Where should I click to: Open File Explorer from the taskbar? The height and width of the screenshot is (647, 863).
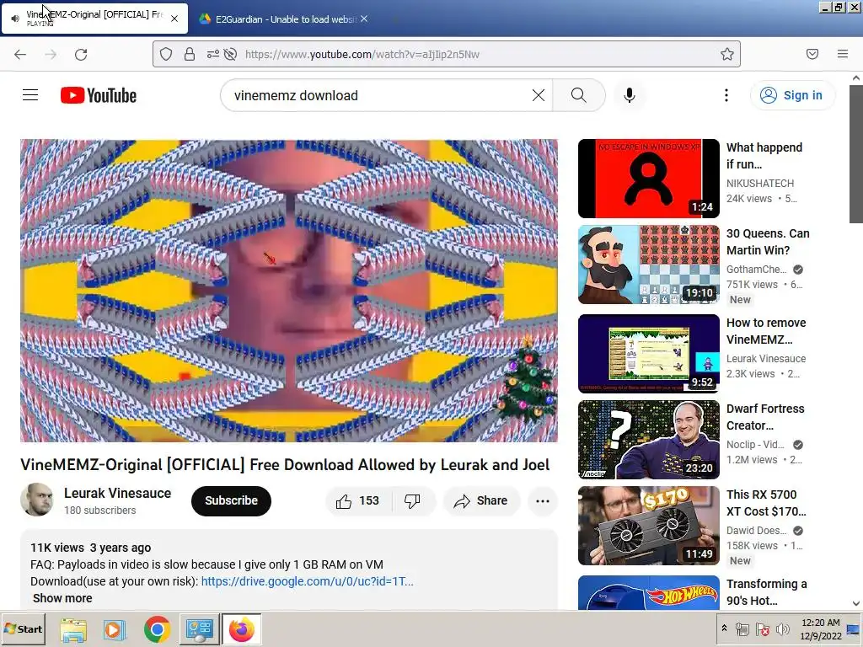click(x=73, y=629)
